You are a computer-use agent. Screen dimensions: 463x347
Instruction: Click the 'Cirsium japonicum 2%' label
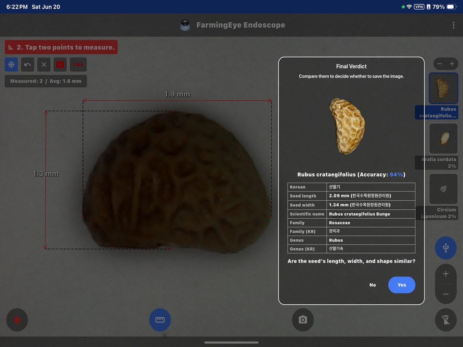(x=436, y=213)
